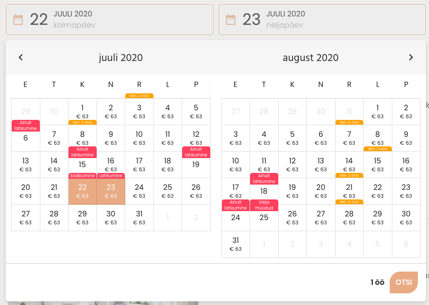The image size is (429, 305).
Task: Open the 23 JUULI 2020 departure date field
Action: (322, 20)
